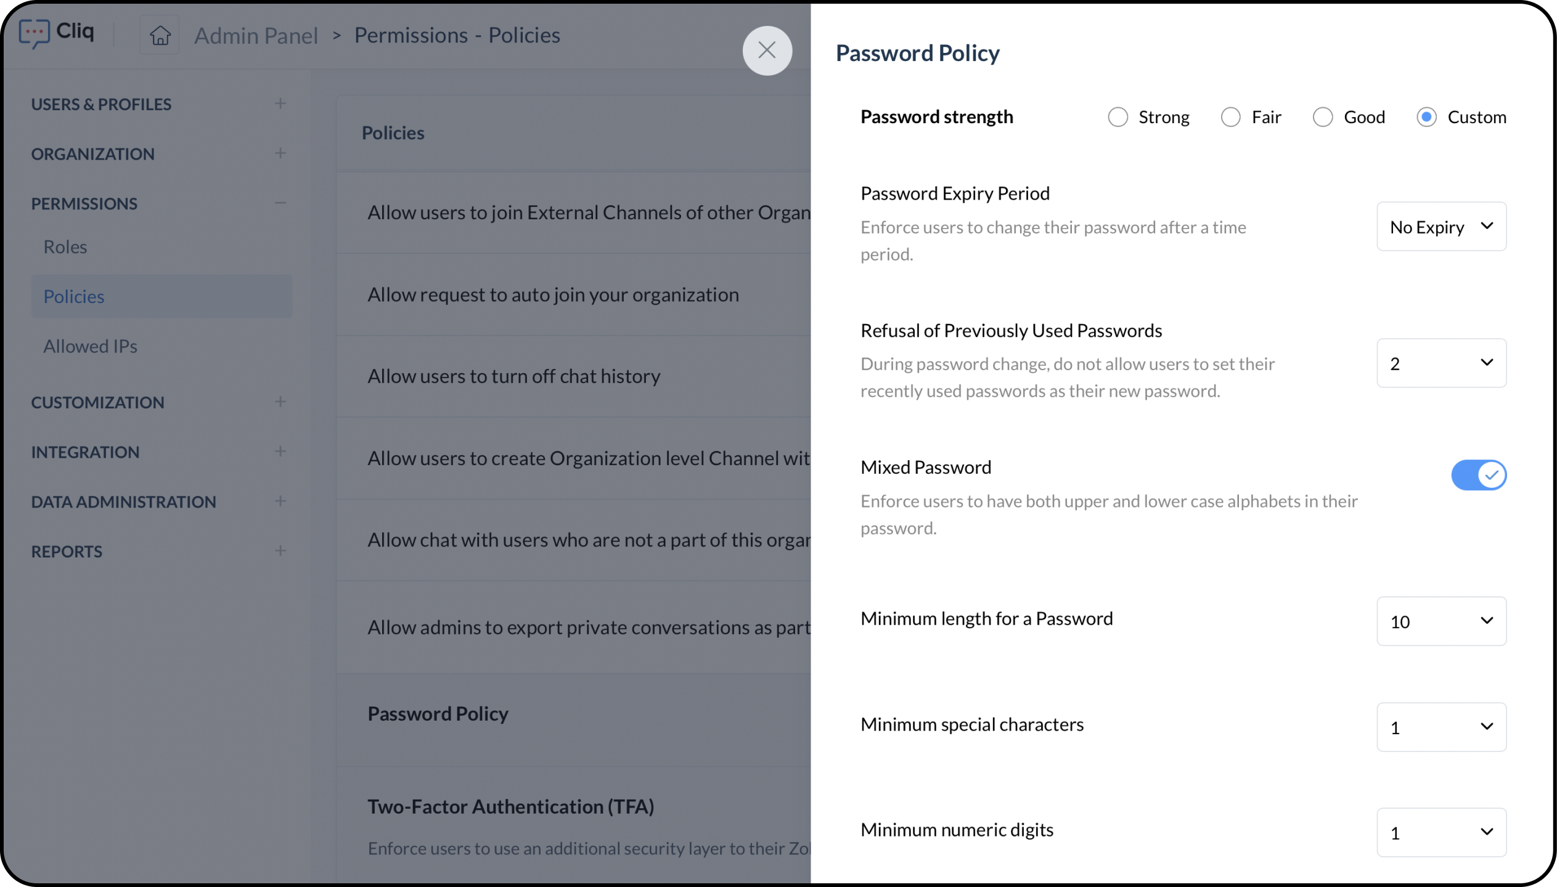Click the Cliq logo icon
Viewport: 1557px width, 887px height.
34,33
